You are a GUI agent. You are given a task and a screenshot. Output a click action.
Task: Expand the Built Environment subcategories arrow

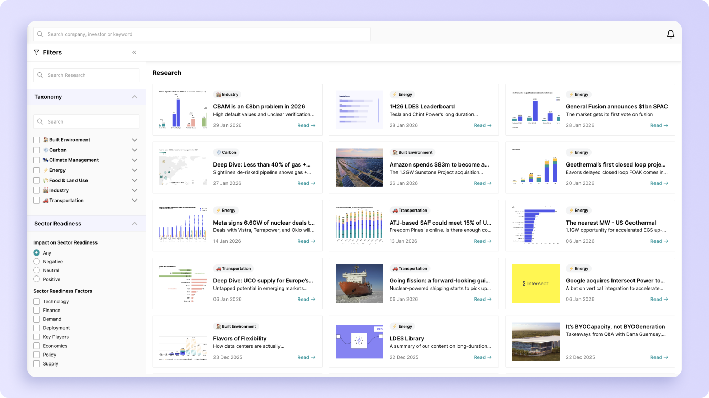[x=135, y=140]
